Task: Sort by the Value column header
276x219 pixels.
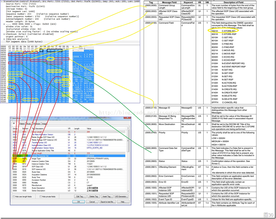Action: pos(106,129)
